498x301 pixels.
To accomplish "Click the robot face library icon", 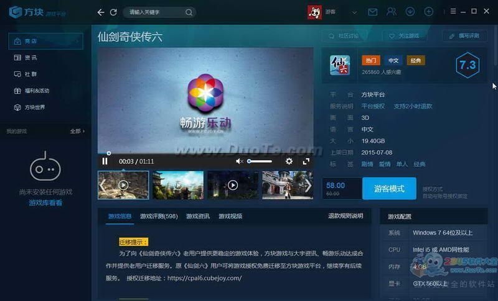I will click(x=45, y=166).
